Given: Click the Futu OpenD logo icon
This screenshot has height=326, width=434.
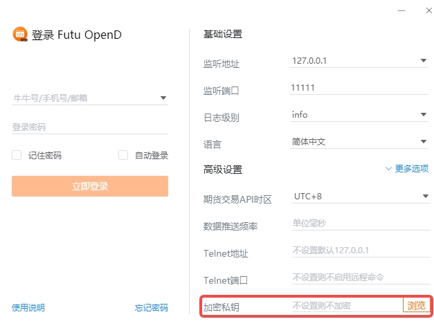Looking at the screenshot, I should click(20, 35).
